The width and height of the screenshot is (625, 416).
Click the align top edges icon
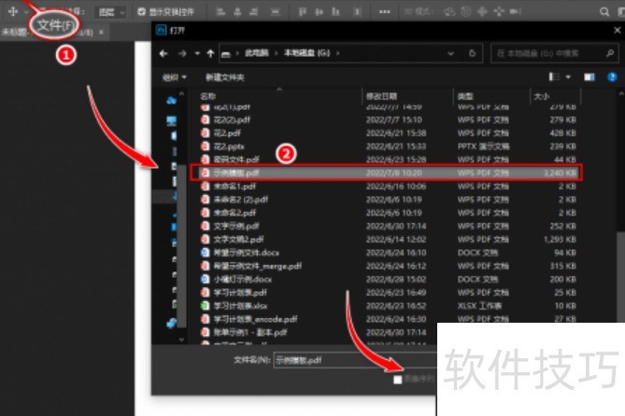tap(303, 12)
